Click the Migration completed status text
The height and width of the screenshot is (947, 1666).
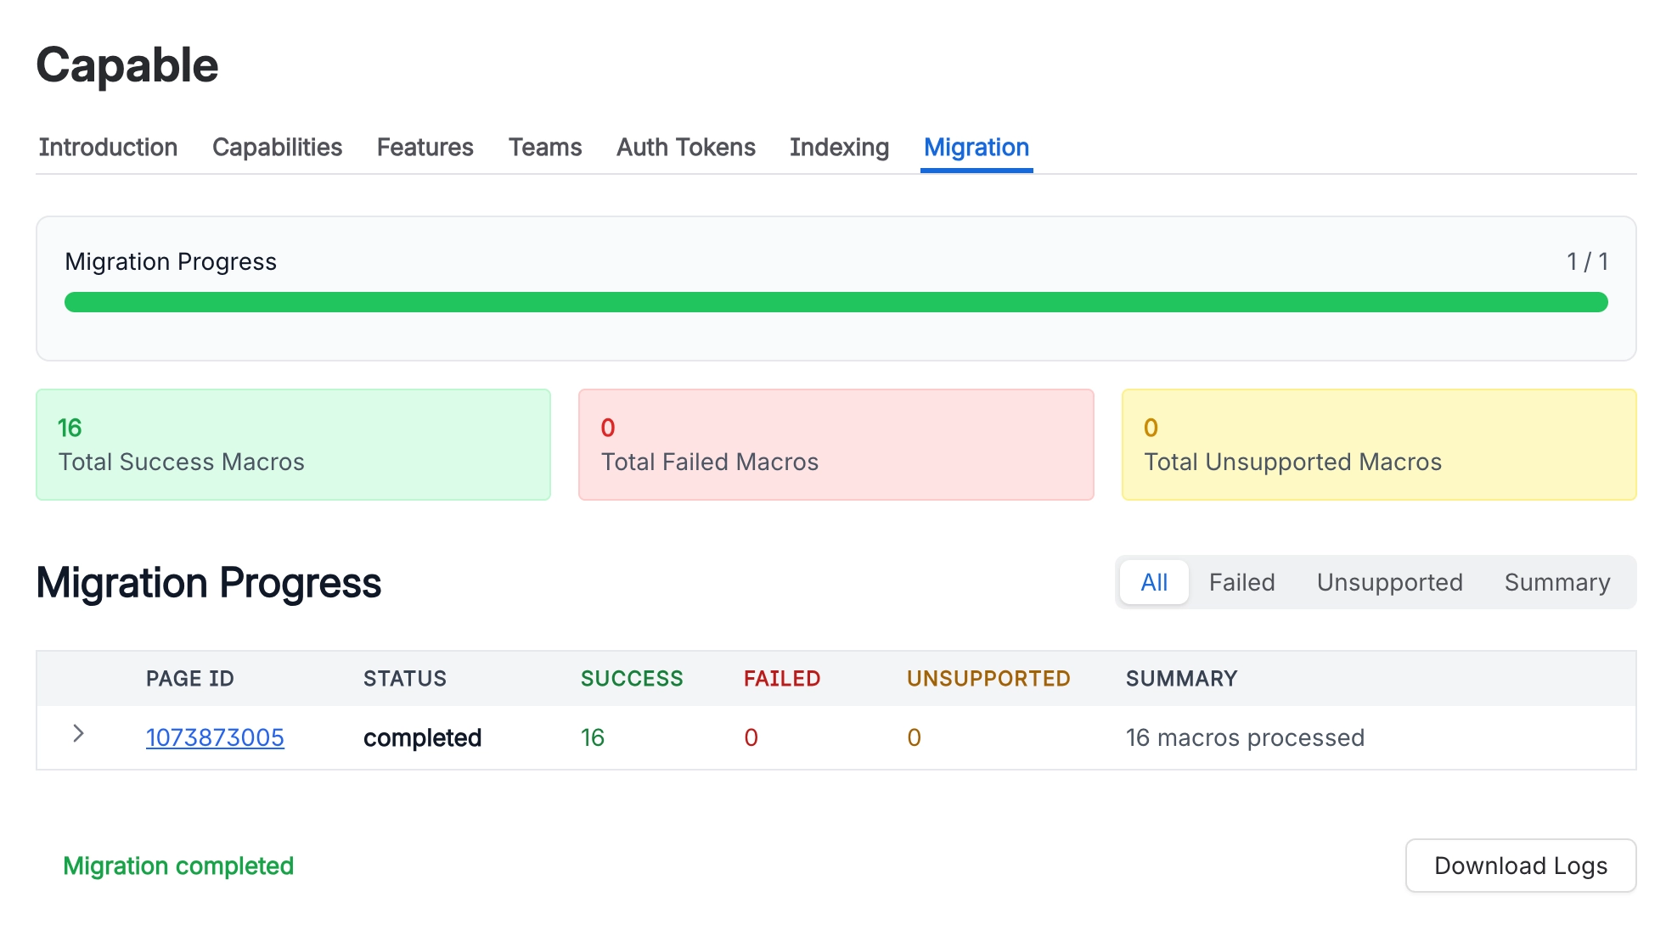click(x=178, y=866)
